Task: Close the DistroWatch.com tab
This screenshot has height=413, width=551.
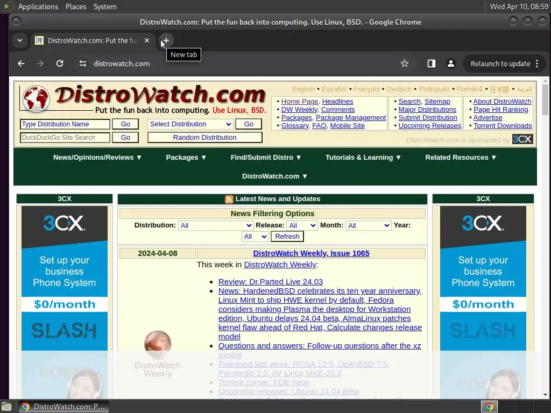Action: 147,40
